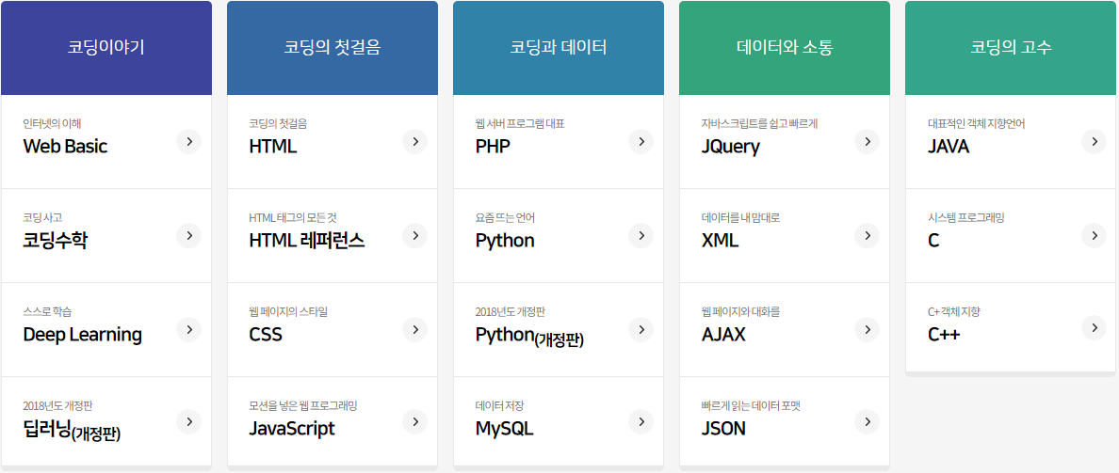Open the Web Basic course title

(x=65, y=147)
